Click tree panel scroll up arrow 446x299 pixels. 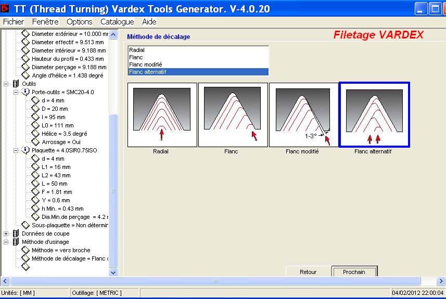[113, 34]
